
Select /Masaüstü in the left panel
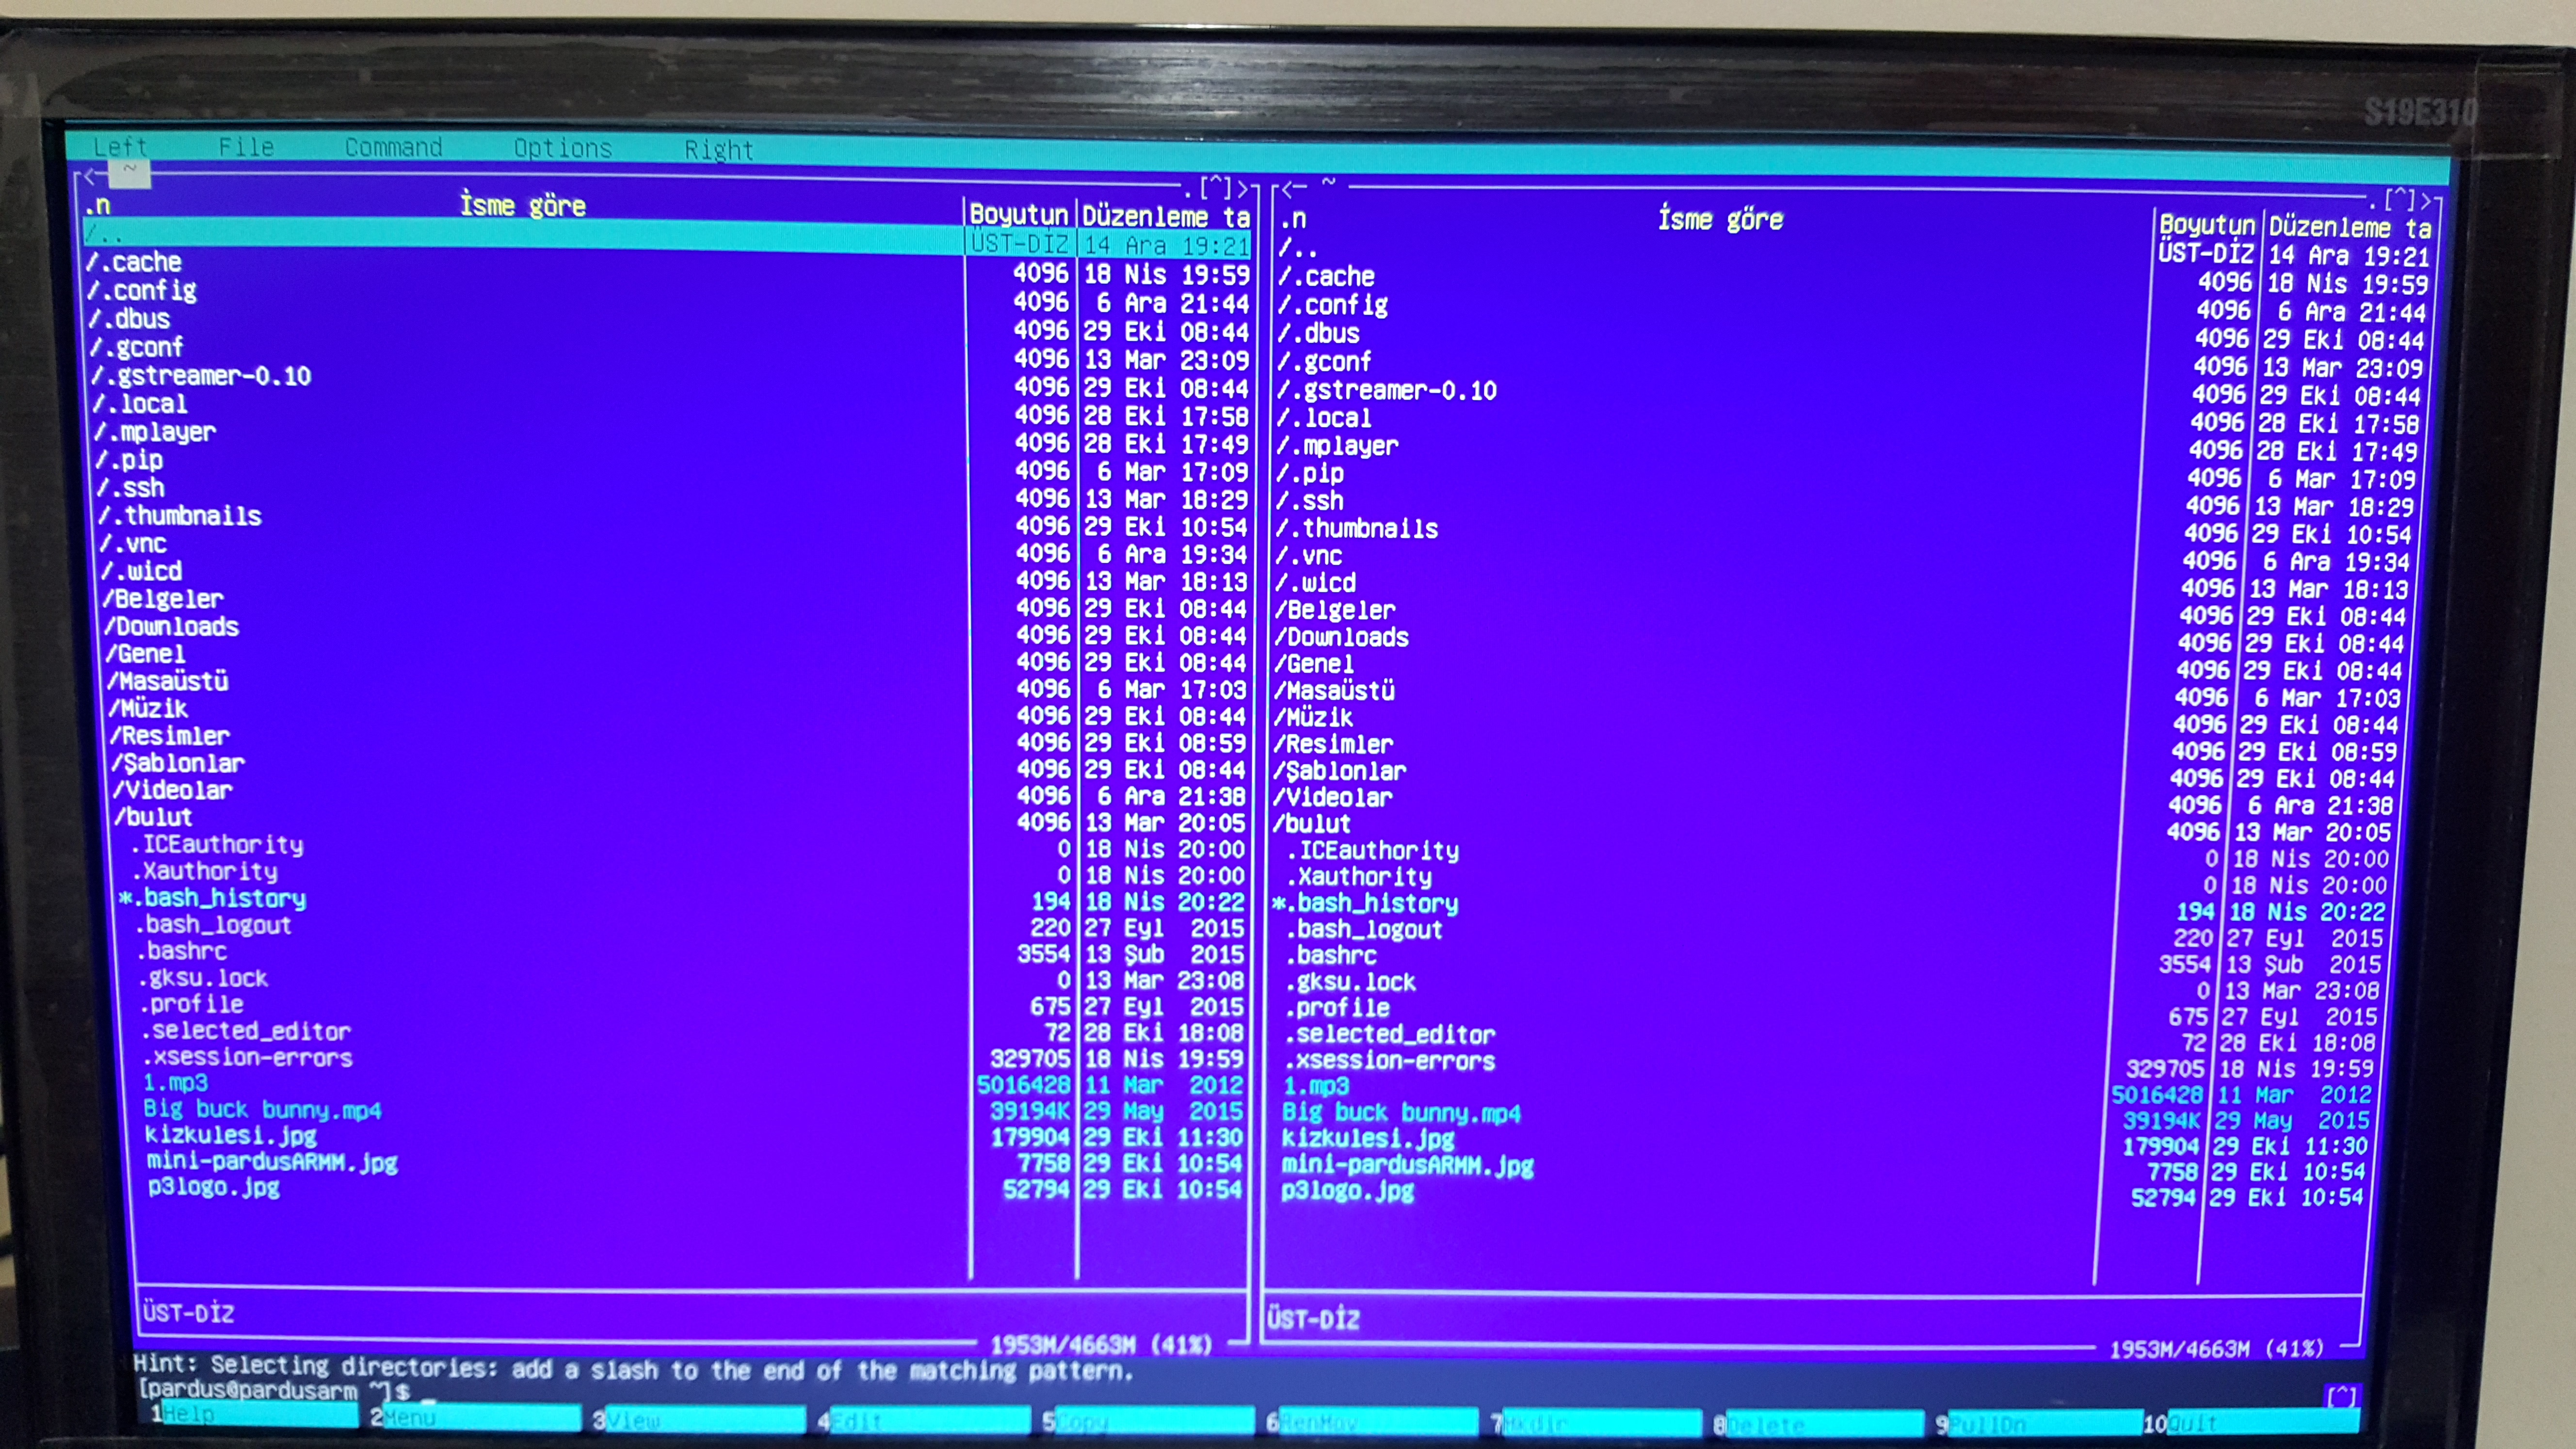(x=167, y=681)
